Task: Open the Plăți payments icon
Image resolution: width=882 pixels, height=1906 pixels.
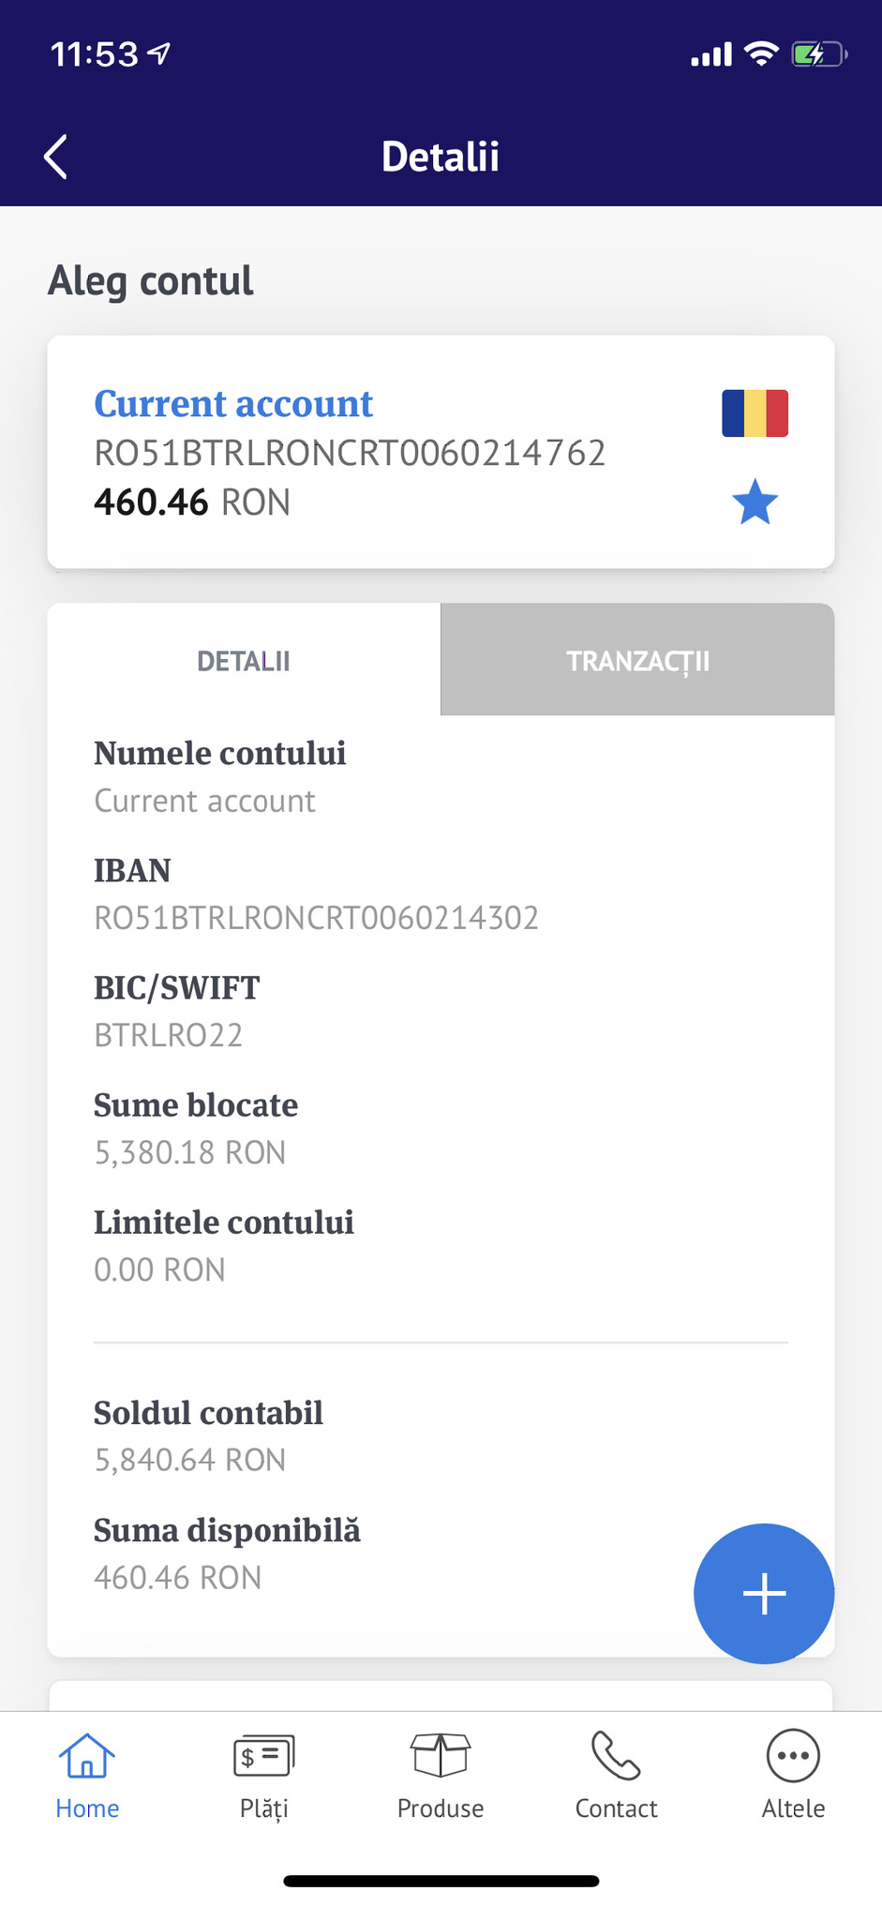Action: [263, 1756]
